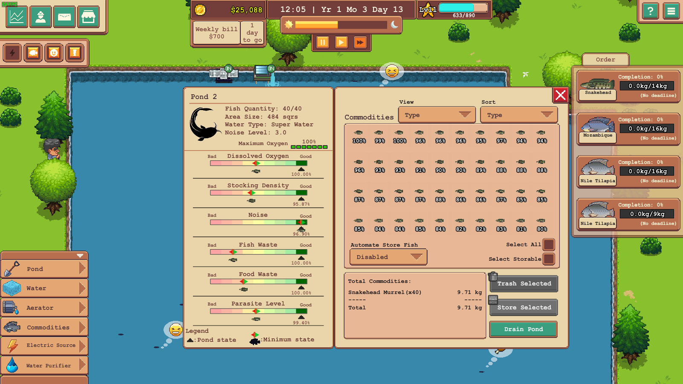
Task: Open the hamburger menu at top right
Action: click(671, 11)
